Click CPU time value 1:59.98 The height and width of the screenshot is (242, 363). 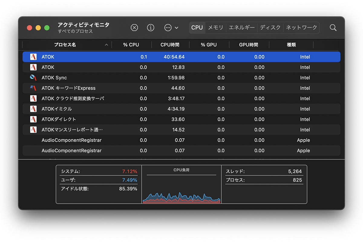[176, 78]
